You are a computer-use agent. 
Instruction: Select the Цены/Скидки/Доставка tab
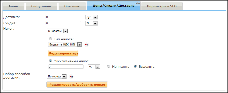coord(113,6)
